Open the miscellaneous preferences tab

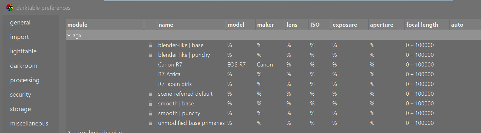(29, 124)
